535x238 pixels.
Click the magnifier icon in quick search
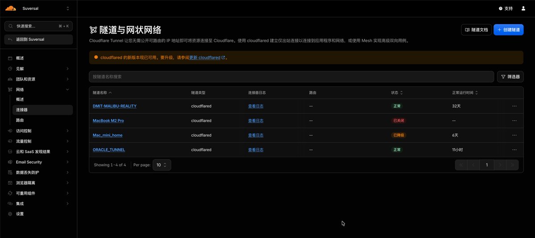pos(11,26)
